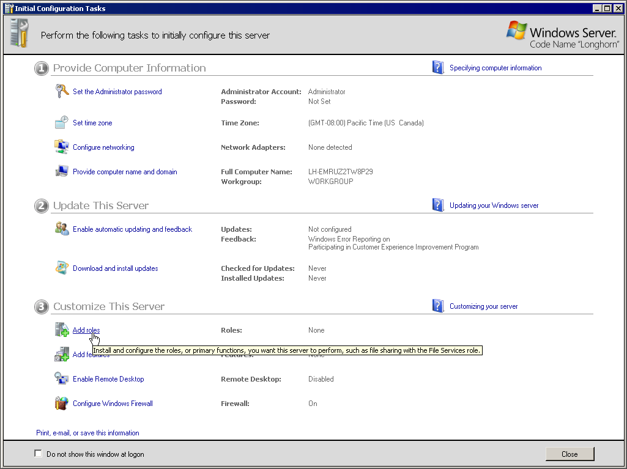Maximize the Initial Configuration Tasks window

click(607, 9)
